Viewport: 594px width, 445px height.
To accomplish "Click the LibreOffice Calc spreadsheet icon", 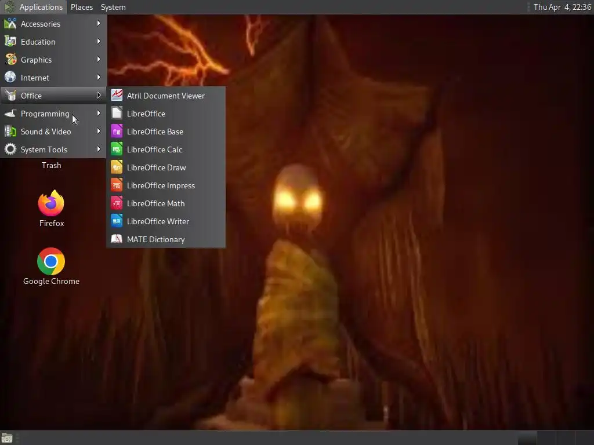I will [116, 149].
